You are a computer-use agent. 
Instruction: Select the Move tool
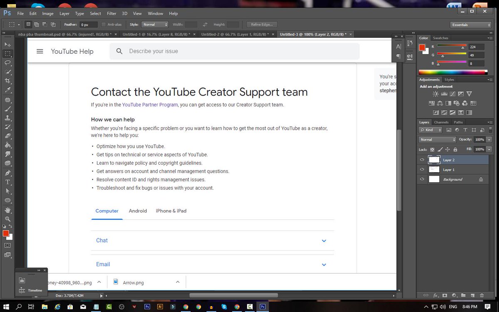coord(7,44)
